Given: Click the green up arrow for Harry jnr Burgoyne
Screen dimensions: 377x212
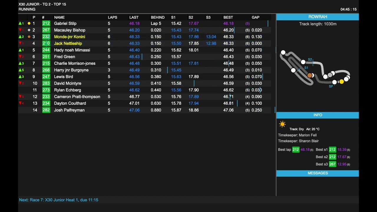Looking at the screenshot, I should [x=21, y=70].
